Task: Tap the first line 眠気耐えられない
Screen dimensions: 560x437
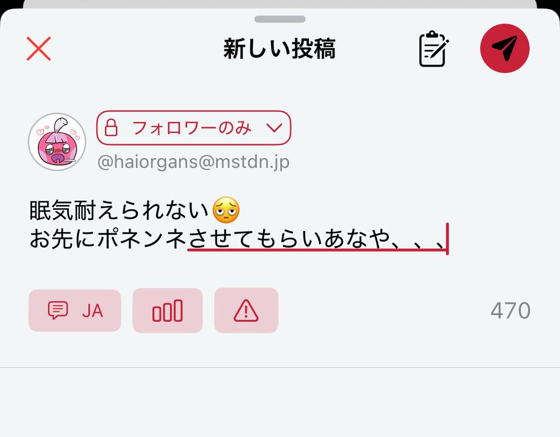Action: point(119,210)
